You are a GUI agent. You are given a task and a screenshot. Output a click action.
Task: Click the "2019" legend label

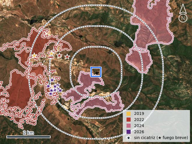tap(139, 113)
